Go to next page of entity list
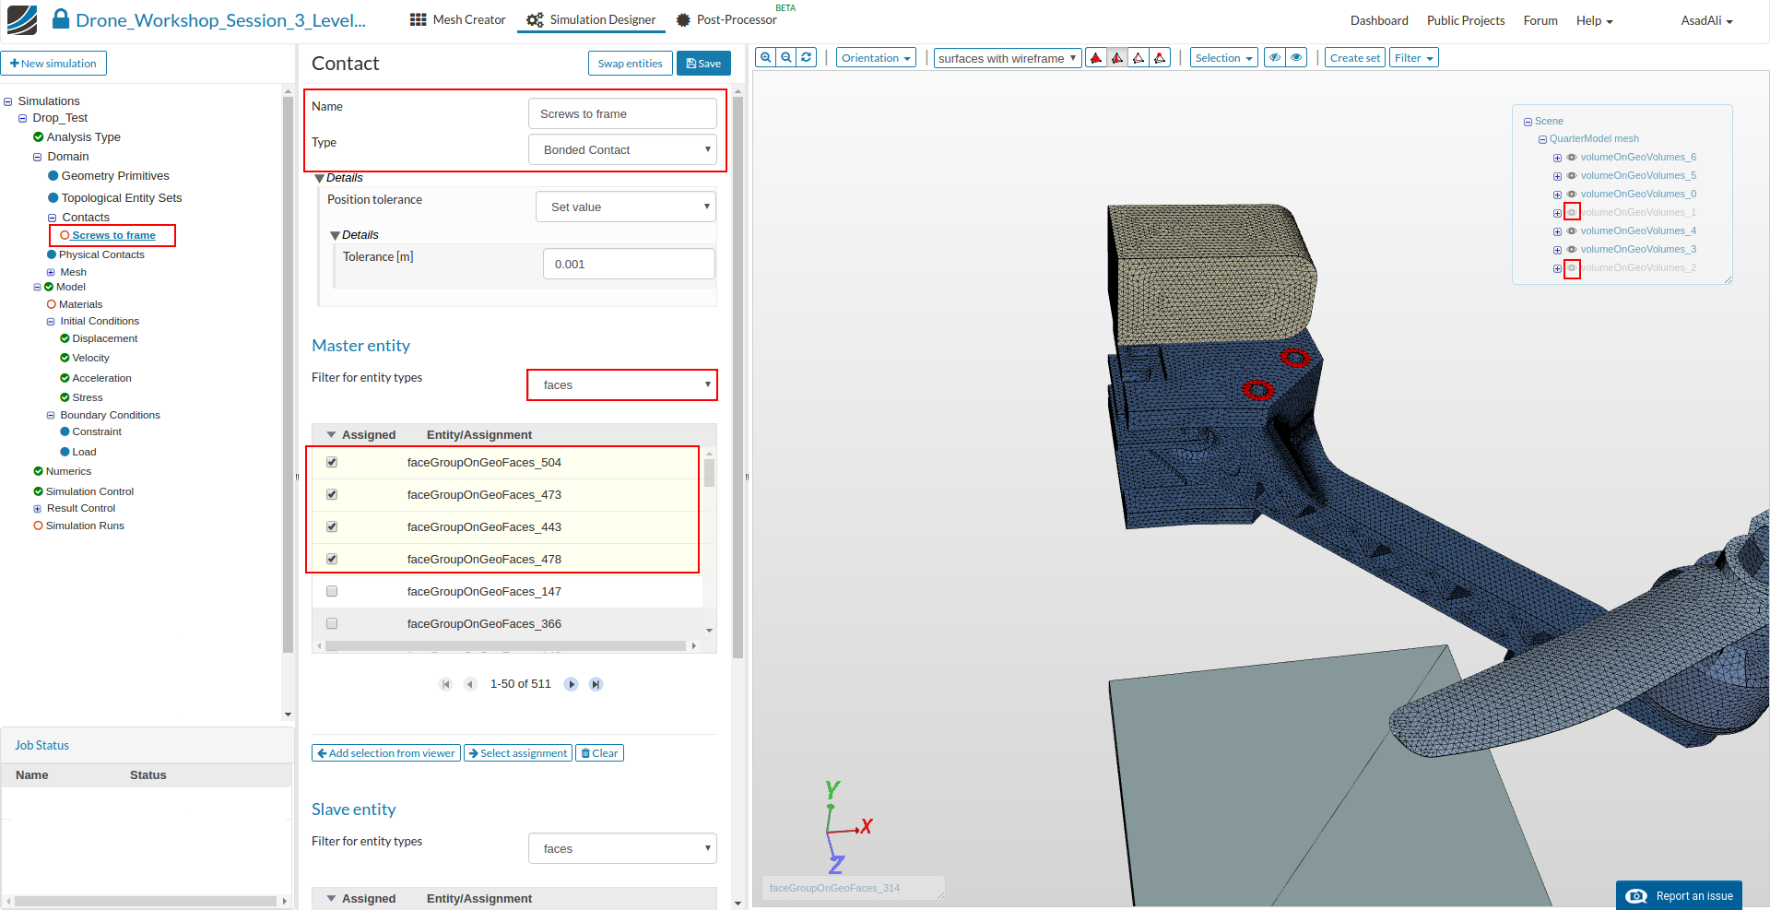This screenshot has width=1770, height=910. [572, 684]
